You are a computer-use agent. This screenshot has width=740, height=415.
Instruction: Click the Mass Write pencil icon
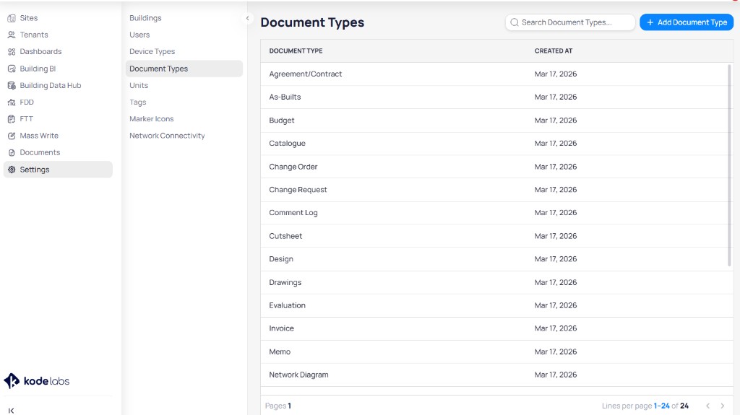coord(12,136)
